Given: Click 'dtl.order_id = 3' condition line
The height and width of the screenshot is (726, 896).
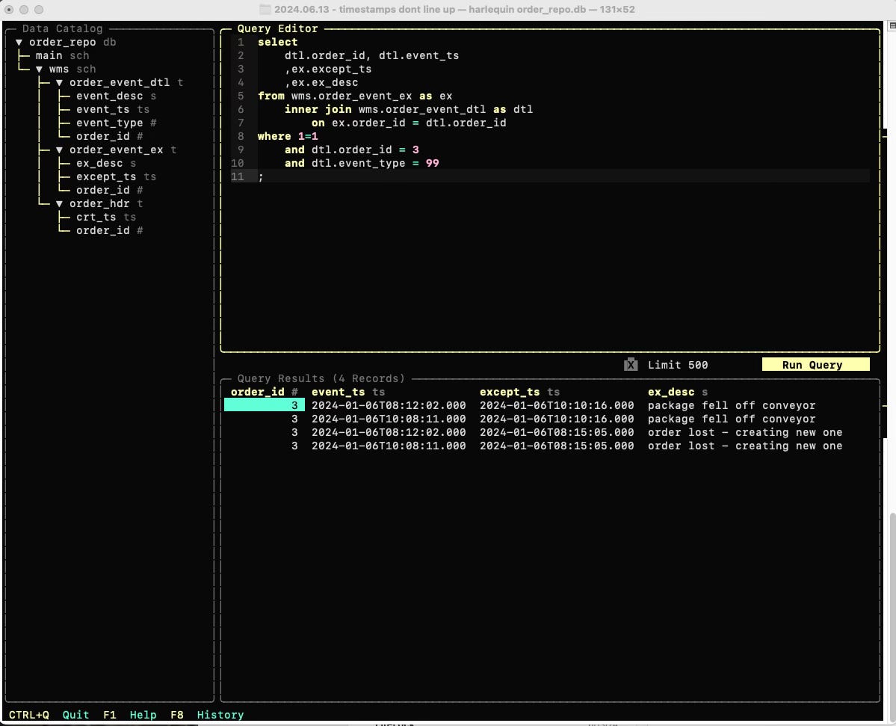Looking at the screenshot, I should point(351,150).
